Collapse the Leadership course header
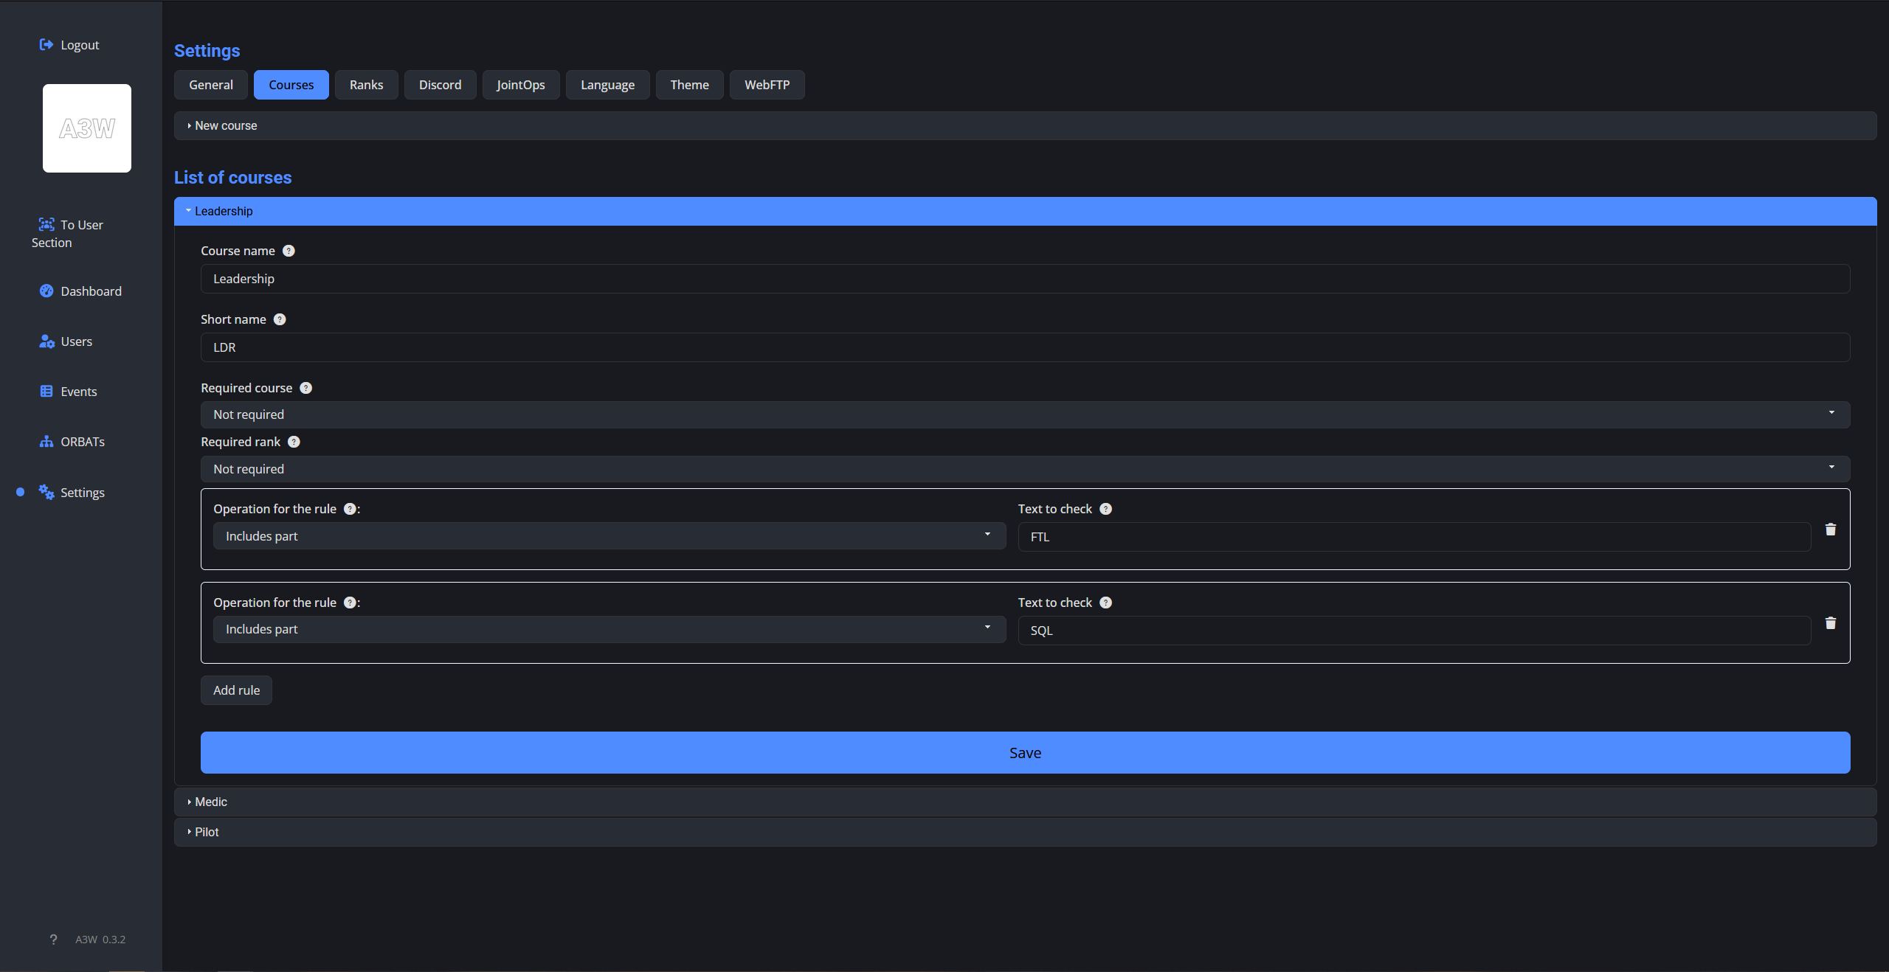Screen dimensions: 1889x972 click(224, 211)
